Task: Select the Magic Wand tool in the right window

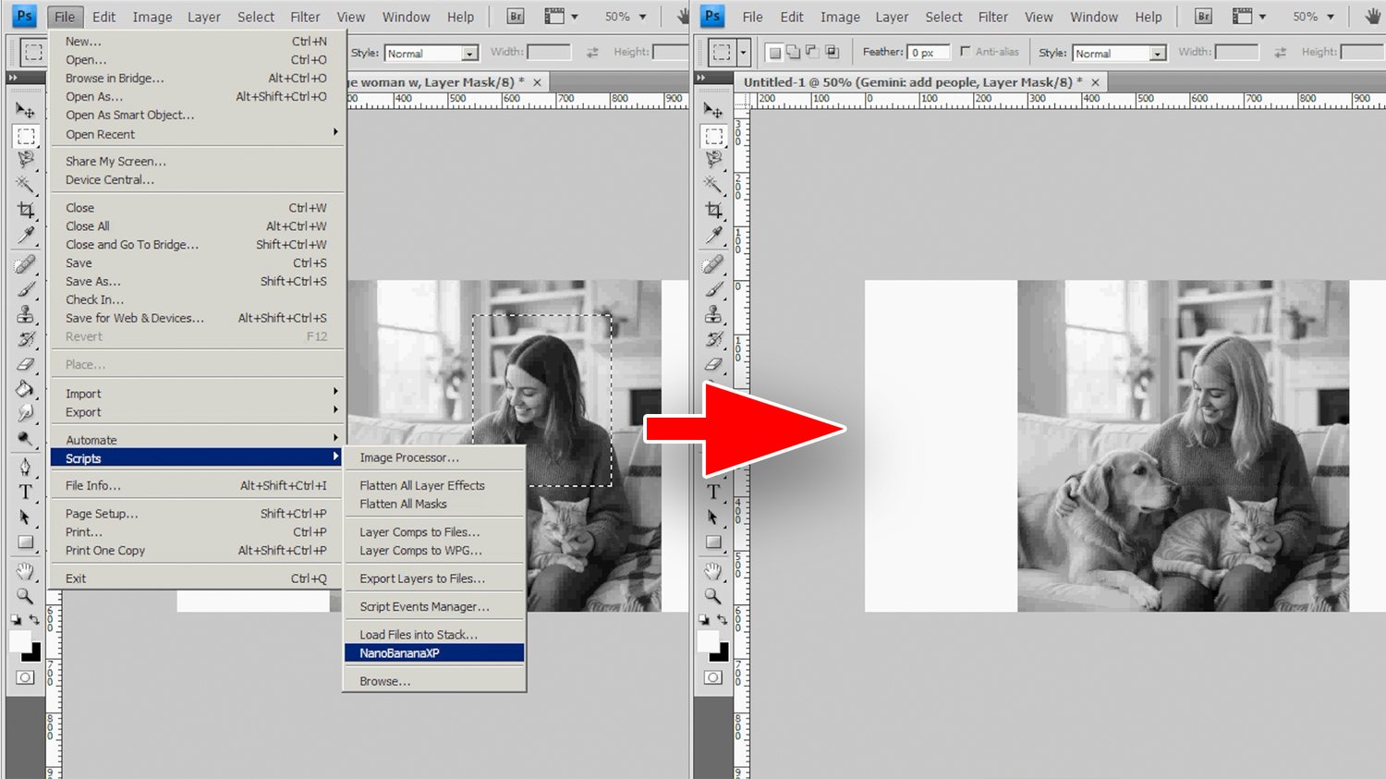Action: [713, 185]
